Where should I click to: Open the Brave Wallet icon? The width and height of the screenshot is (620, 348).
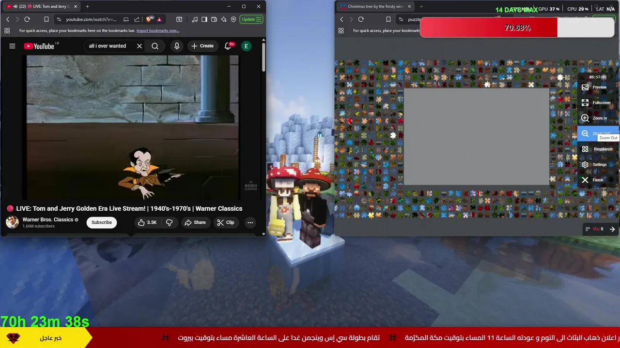(x=214, y=19)
